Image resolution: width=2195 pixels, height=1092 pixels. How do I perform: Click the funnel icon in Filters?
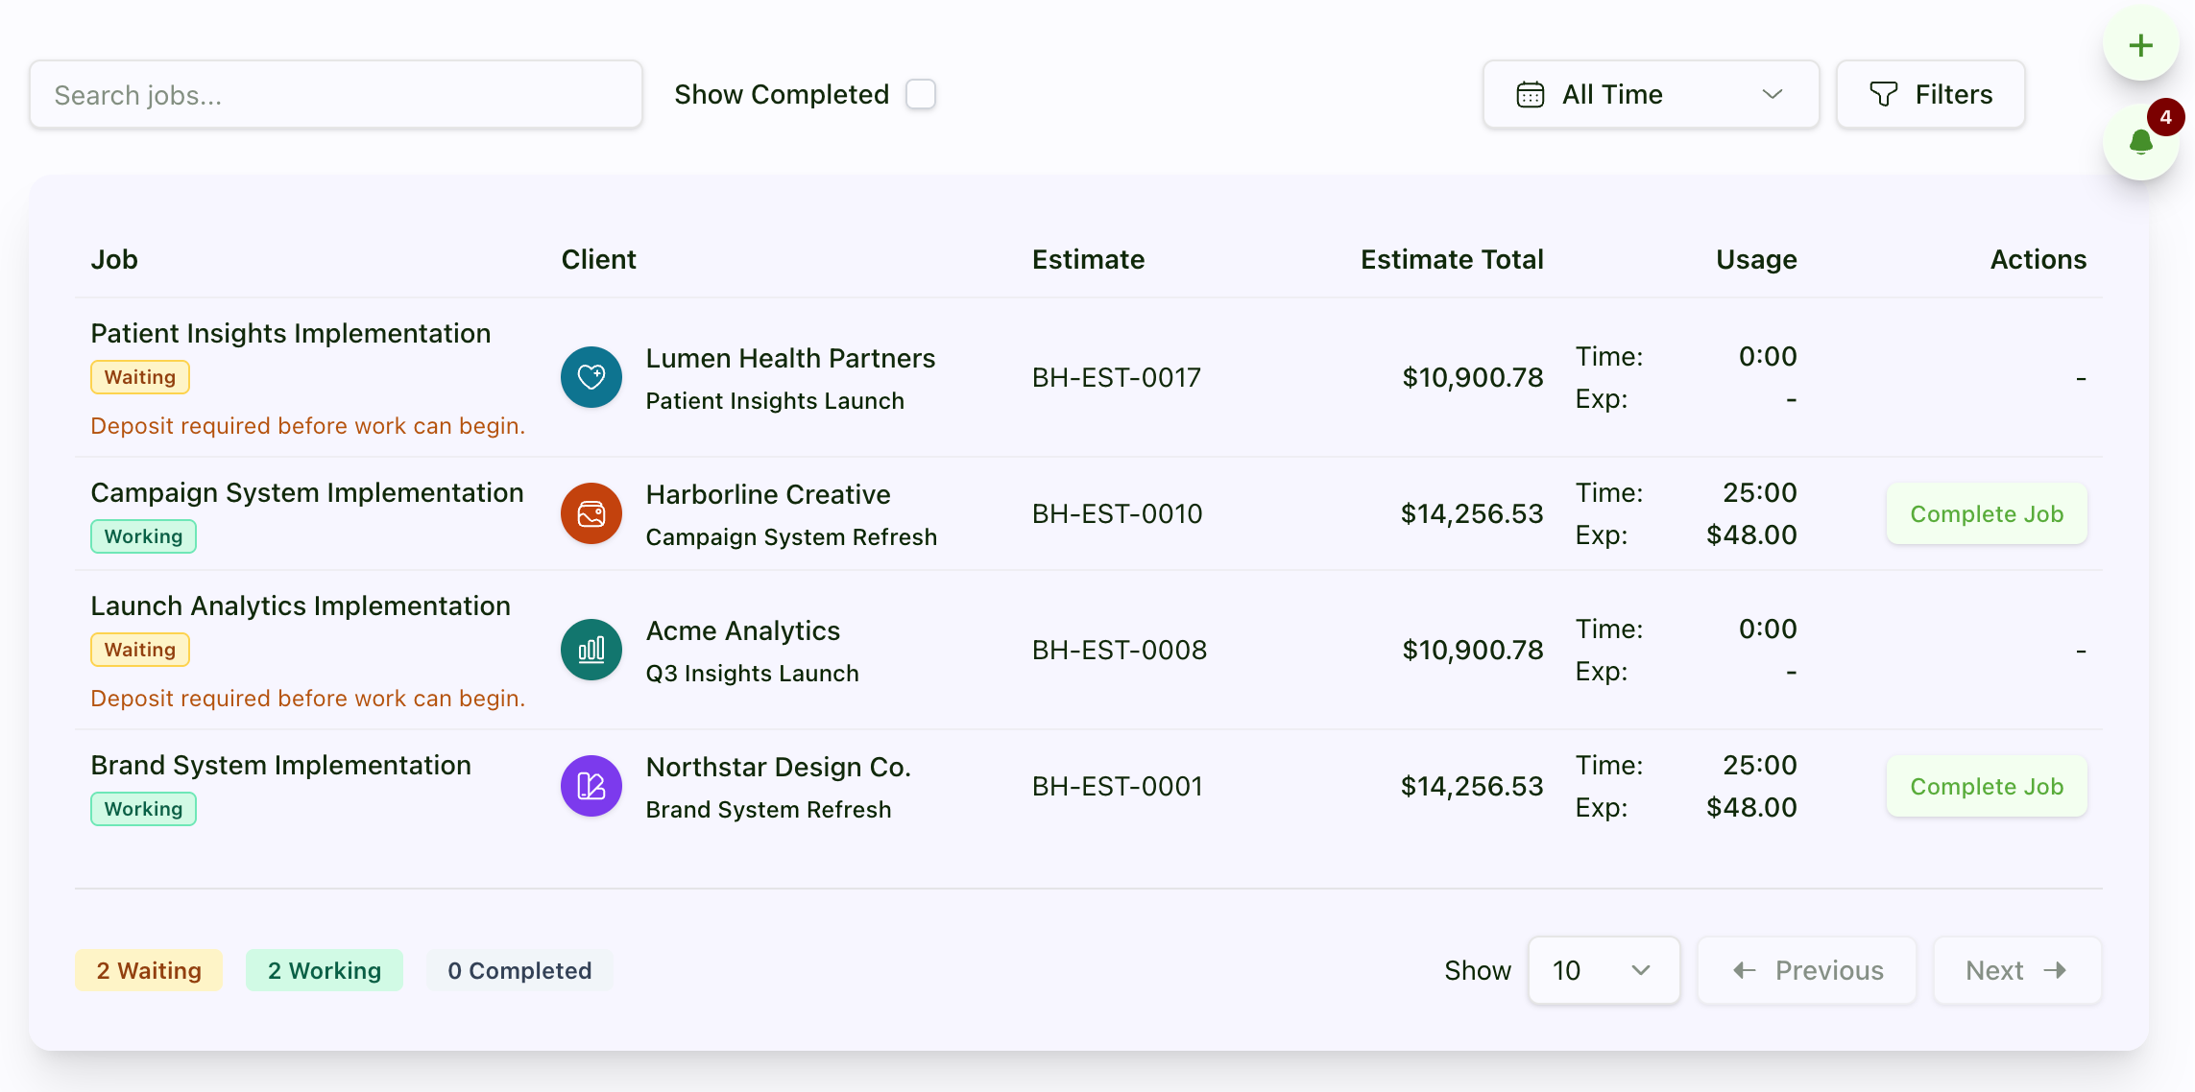pos(1884,94)
